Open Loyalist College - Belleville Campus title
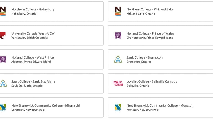213x119 pixels. coord(152,81)
